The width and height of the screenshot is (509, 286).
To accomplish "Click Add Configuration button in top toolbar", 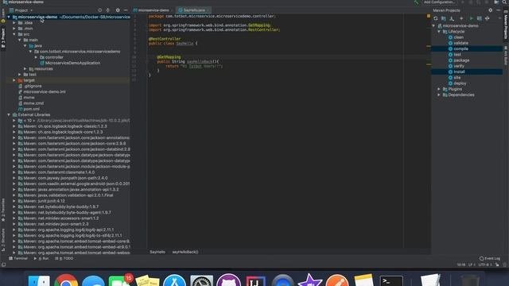I will [439, 2].
